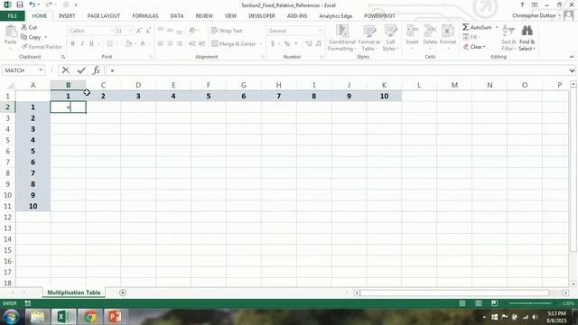
Task: Open Clipboard dialog launcher
Action: pyautogui.click(x=63, y=57)
